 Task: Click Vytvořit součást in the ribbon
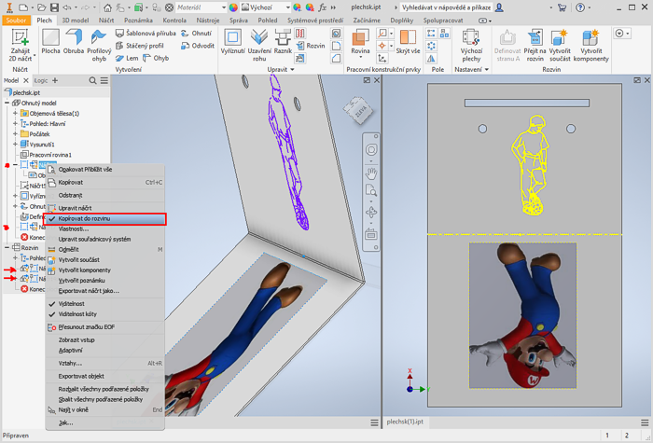[x=560, y=45]
